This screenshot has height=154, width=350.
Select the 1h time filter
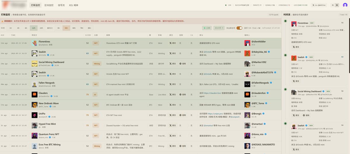pyautogui.click(x=11, y=28)
